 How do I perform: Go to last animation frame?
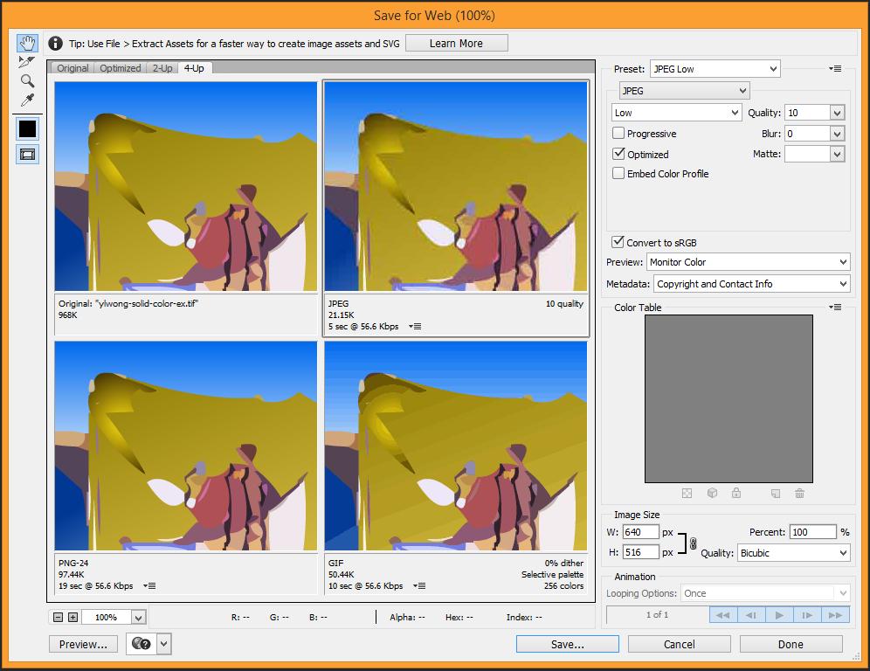tap(835, 615)
